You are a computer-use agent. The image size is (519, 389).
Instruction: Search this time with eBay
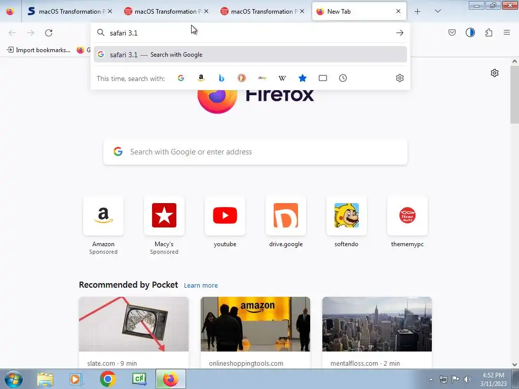(262, 78)
